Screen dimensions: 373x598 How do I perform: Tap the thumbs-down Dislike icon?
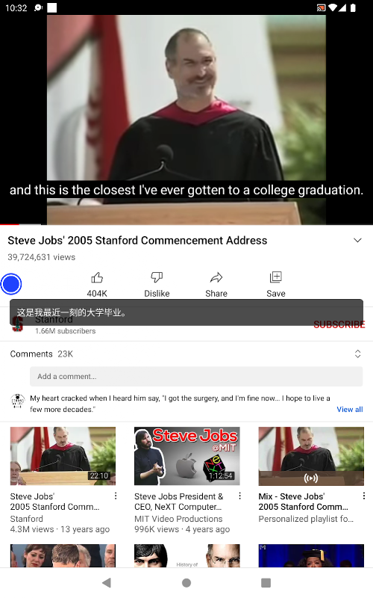point(157,277)
